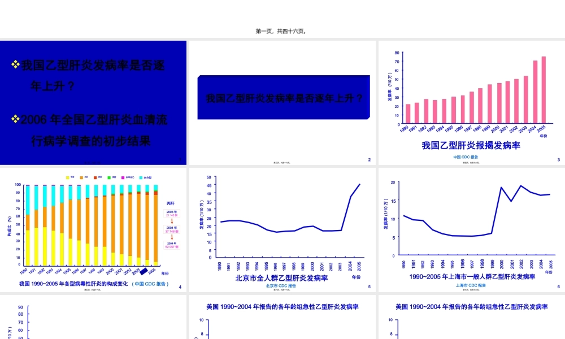Click the 2004年 52 057 例 callout box
Image resolution: width=565 pixels, height=339 pixels.
coord(172,244)
